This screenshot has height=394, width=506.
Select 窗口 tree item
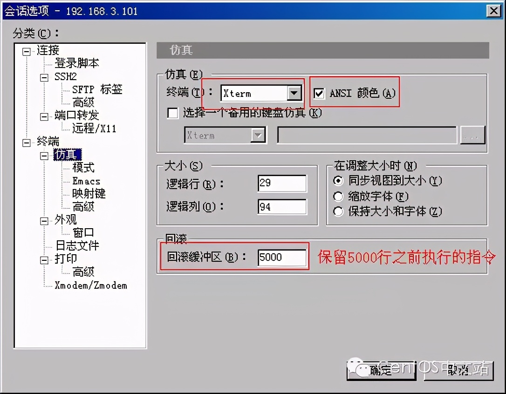click(x=83, y=233)
